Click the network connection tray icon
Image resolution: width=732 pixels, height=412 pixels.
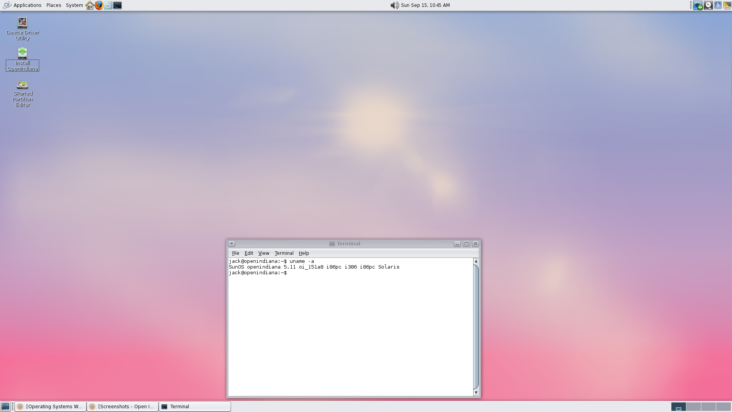[698, 5]
